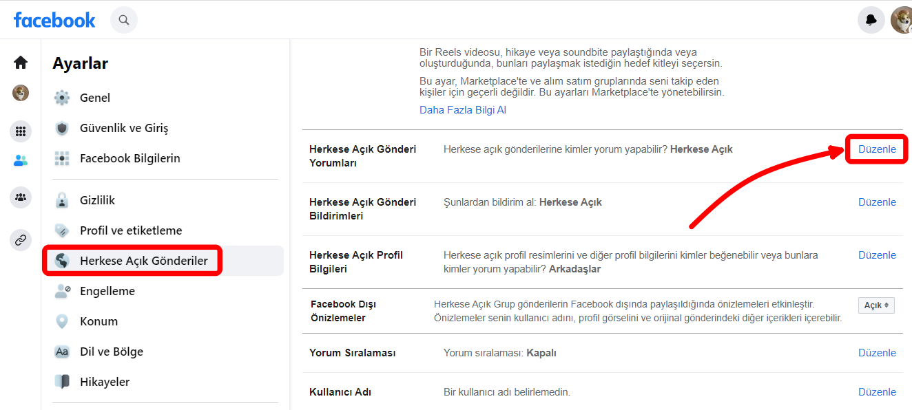
Task: Open the notifications bell icon
Action: pos(871,20)
